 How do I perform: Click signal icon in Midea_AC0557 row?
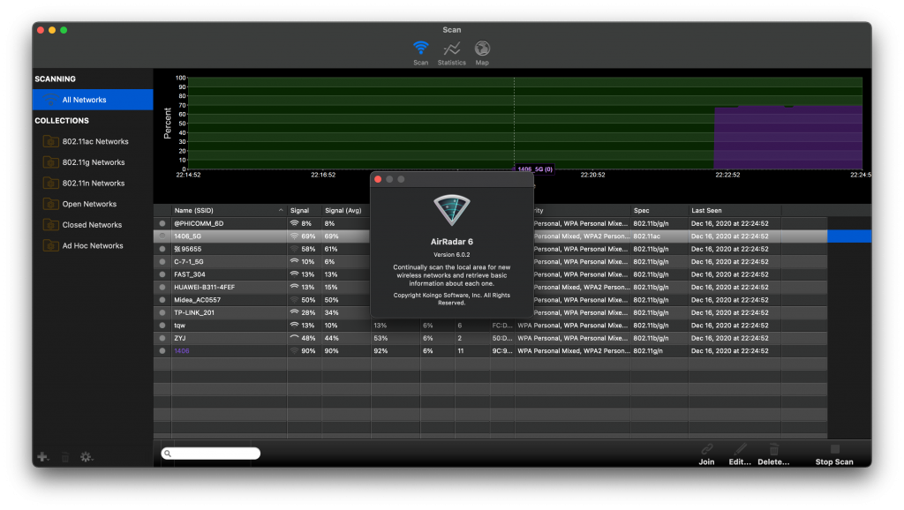(295, 300)
